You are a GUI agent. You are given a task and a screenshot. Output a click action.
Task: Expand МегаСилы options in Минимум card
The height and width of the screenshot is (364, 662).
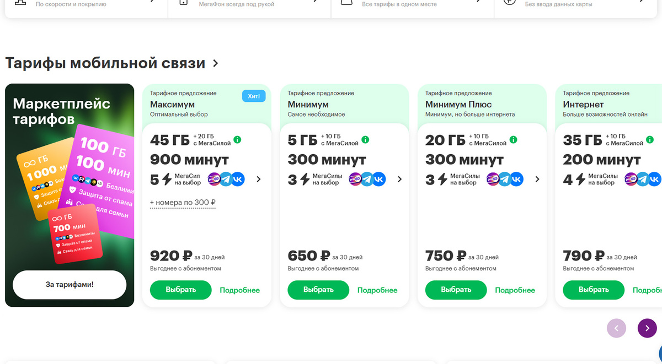tap(400, 179)
